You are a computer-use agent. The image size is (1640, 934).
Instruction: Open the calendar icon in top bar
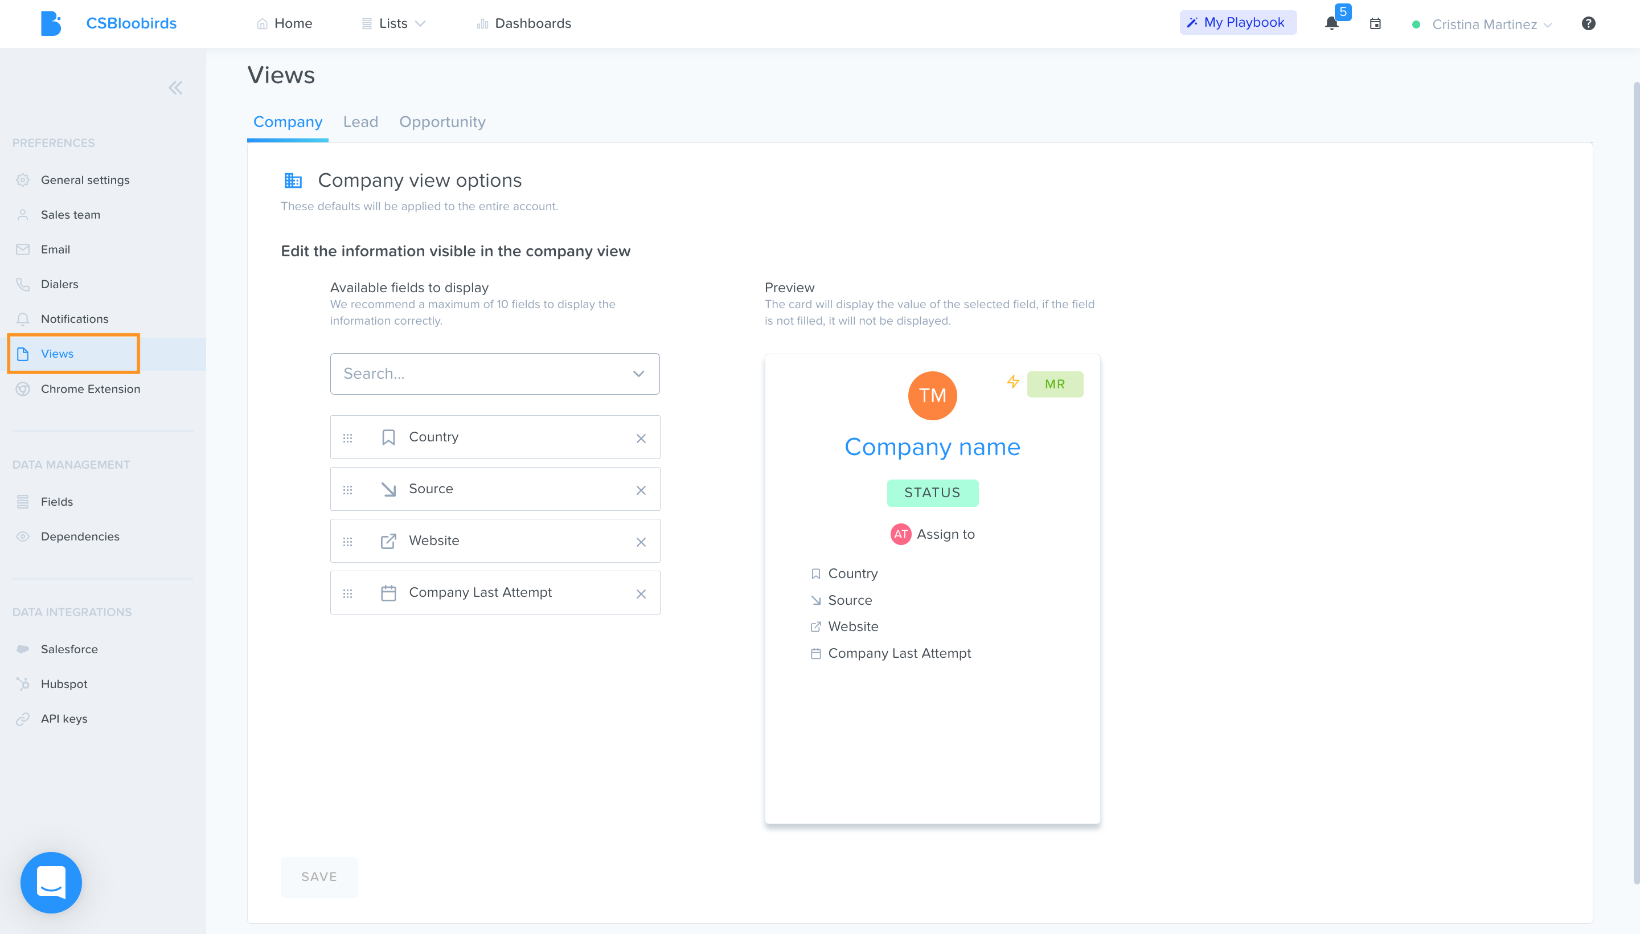(1375, 24)
